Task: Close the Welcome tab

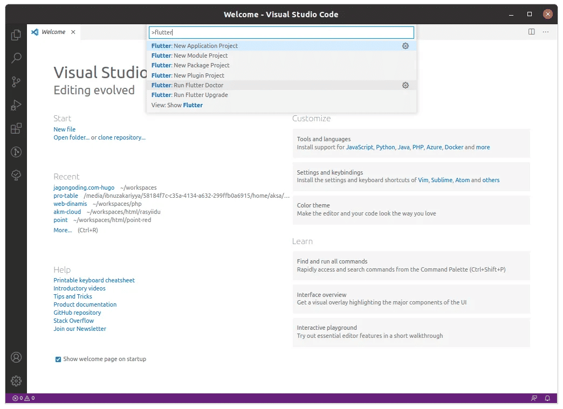Action: [73, 32]
